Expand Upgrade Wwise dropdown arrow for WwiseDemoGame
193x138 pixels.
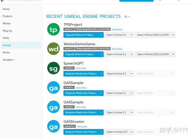click(101, 54)
